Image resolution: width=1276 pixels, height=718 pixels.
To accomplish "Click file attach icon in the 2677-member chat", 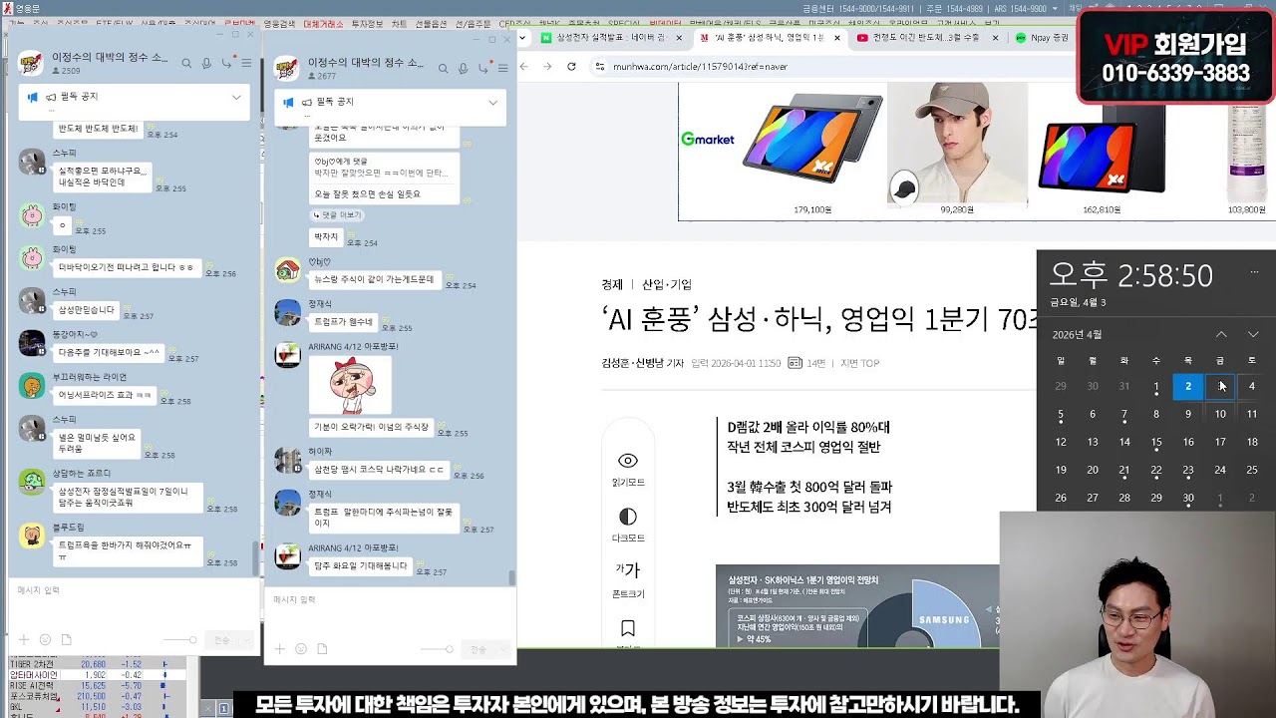I will click(323, 649).
